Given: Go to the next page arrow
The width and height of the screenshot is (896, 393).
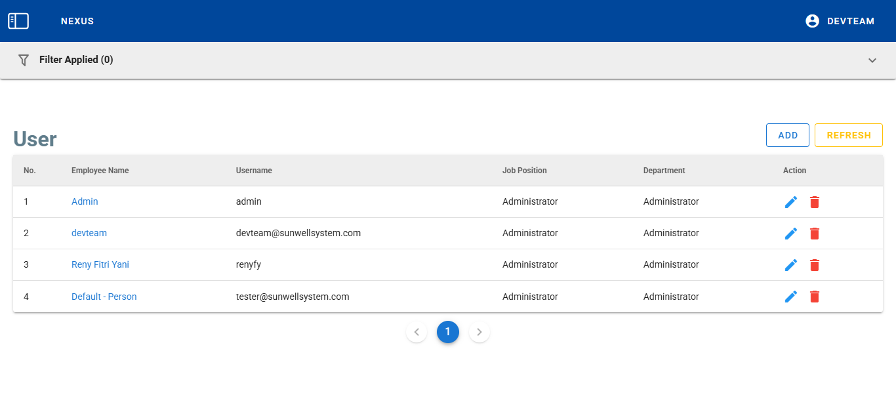Looking at the screenshot, I should [x=479, y=332].
